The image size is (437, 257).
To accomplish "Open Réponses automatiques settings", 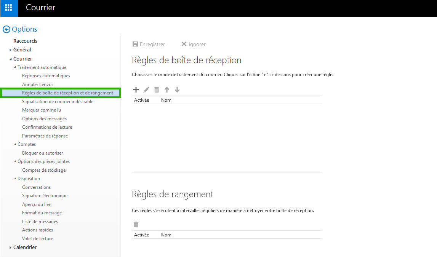I will 46,76.
